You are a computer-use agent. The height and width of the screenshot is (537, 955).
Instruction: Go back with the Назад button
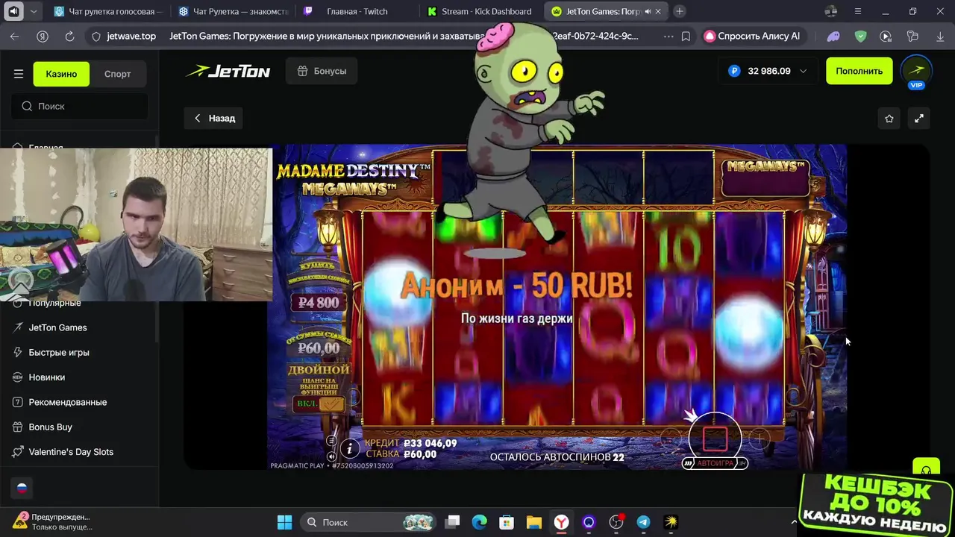tap(215, 118)
